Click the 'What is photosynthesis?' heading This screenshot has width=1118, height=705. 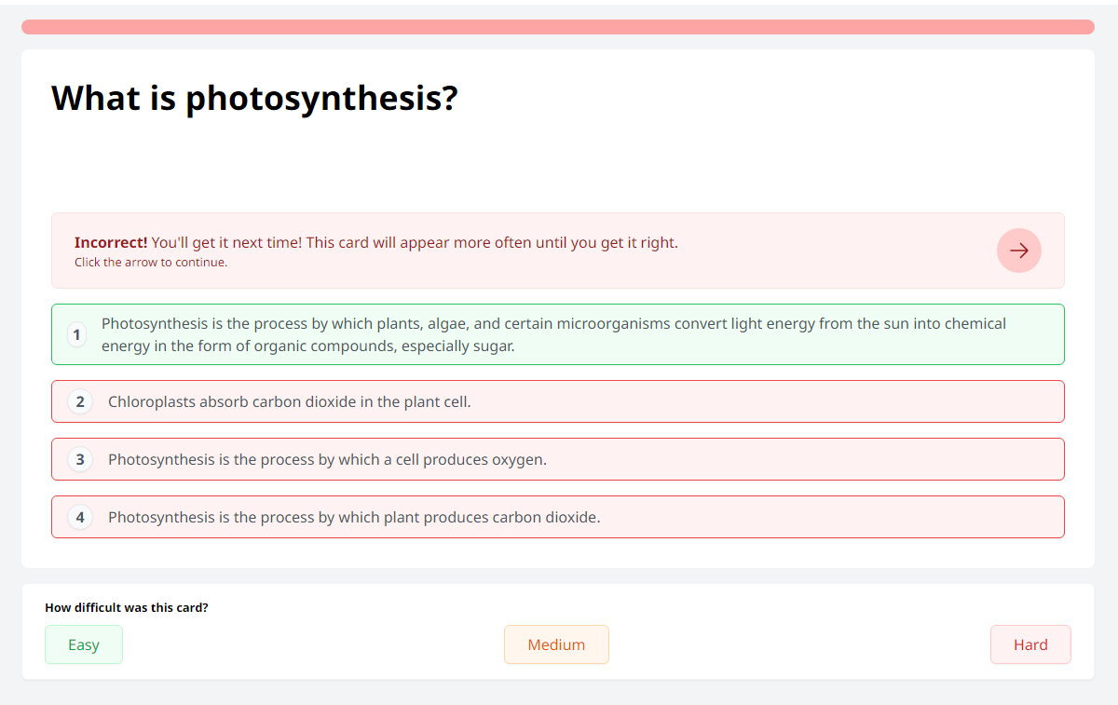pyautogui.click(x=254, y=98)
